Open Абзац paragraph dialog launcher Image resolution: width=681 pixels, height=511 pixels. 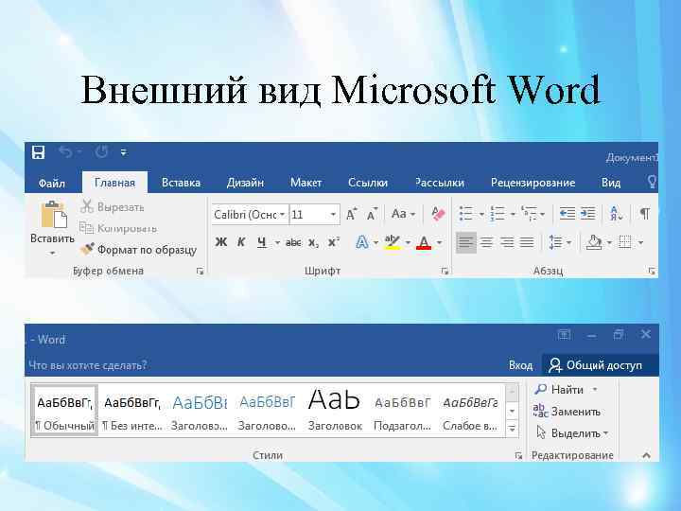(x=652, y=272)
